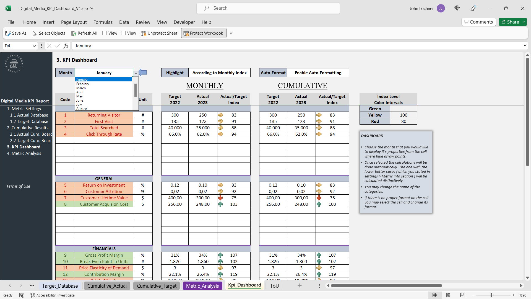Expand the Share dropdown arrow
531x299 pixels.
coord(524,22)
